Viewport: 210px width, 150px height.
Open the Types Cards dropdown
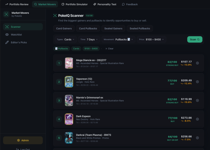tap(66, 40)
